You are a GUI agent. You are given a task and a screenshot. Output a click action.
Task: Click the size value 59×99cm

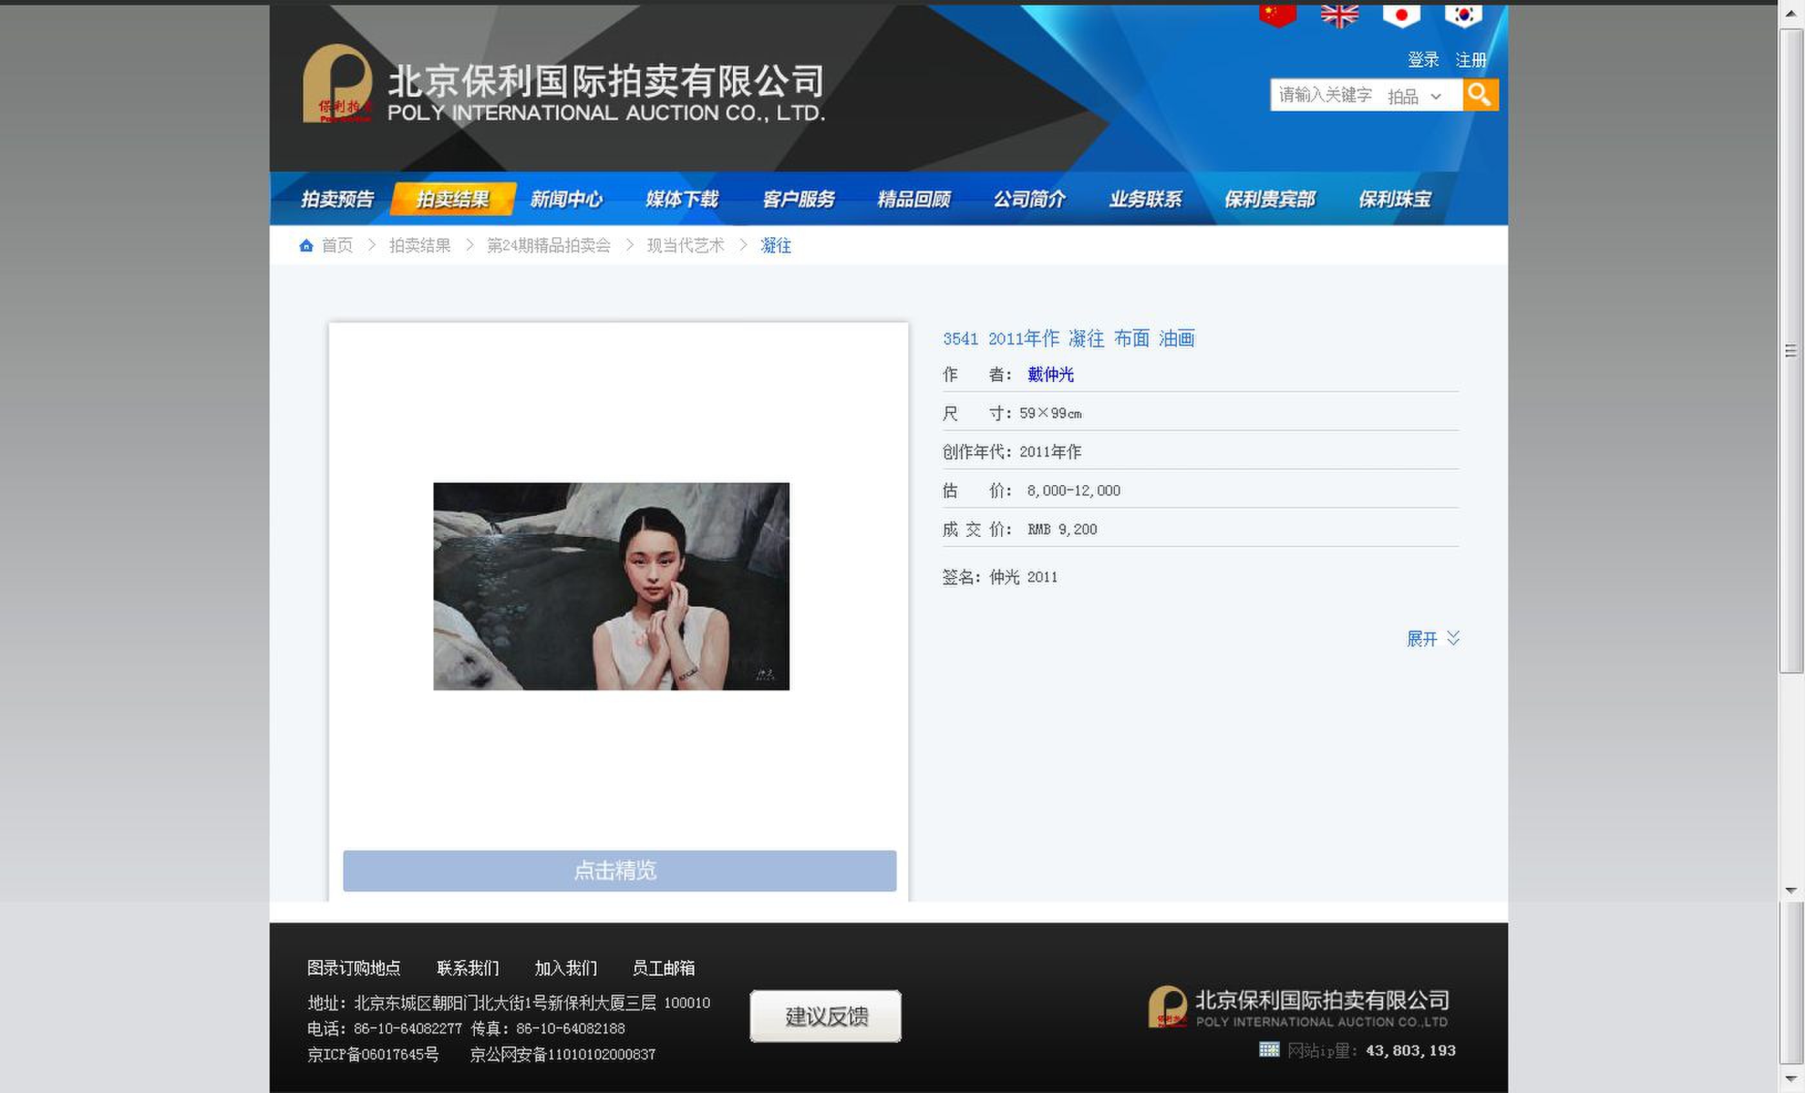pyautogui.click(x=1050, y=413)
